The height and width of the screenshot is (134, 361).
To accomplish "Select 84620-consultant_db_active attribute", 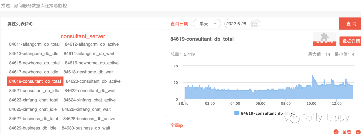I will (x=93, y=81).
